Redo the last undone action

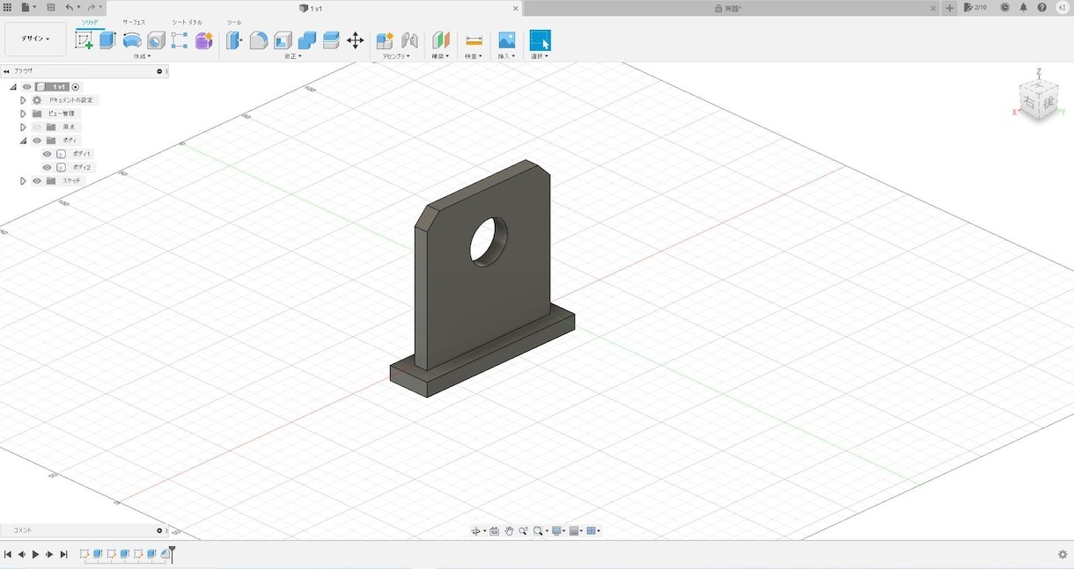coord(91,7)
